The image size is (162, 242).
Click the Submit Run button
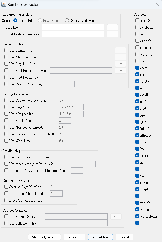(100, 237)
